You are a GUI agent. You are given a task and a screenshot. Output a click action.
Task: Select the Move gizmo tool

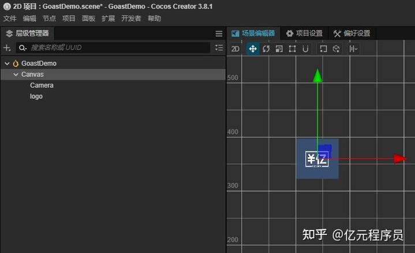pyautogui.click(x=253, y=49)
